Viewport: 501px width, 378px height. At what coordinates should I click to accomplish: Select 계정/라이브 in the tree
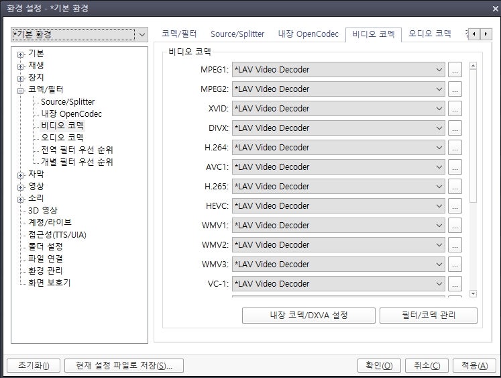pyautogui.click(x=50, y=222)
